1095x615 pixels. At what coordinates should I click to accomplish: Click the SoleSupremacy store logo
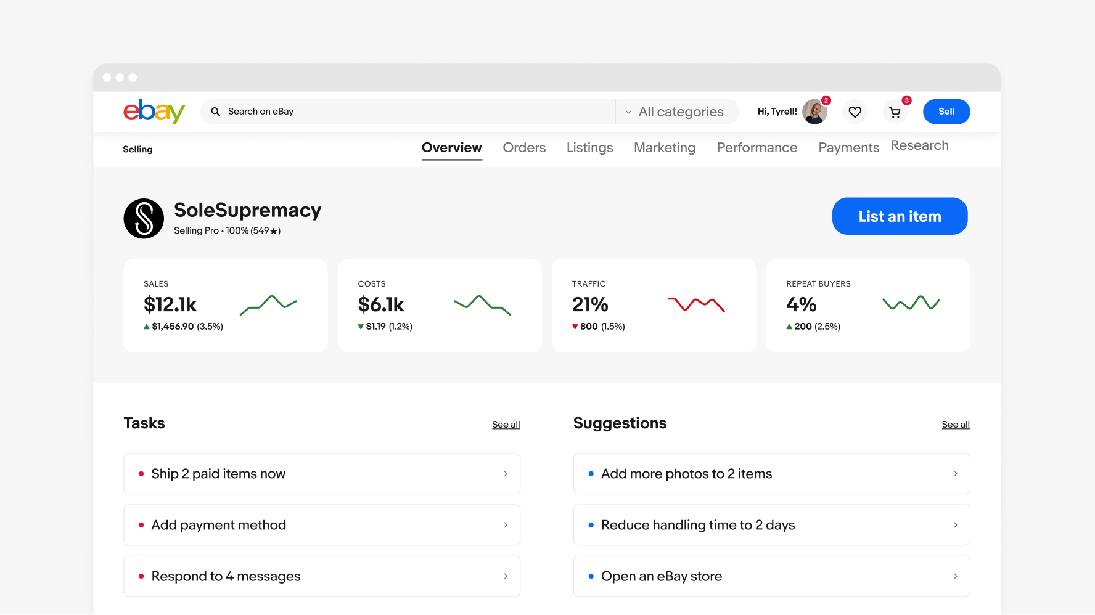[144, 218]
